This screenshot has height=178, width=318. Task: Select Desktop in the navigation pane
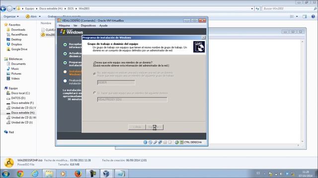click(16, 40)
